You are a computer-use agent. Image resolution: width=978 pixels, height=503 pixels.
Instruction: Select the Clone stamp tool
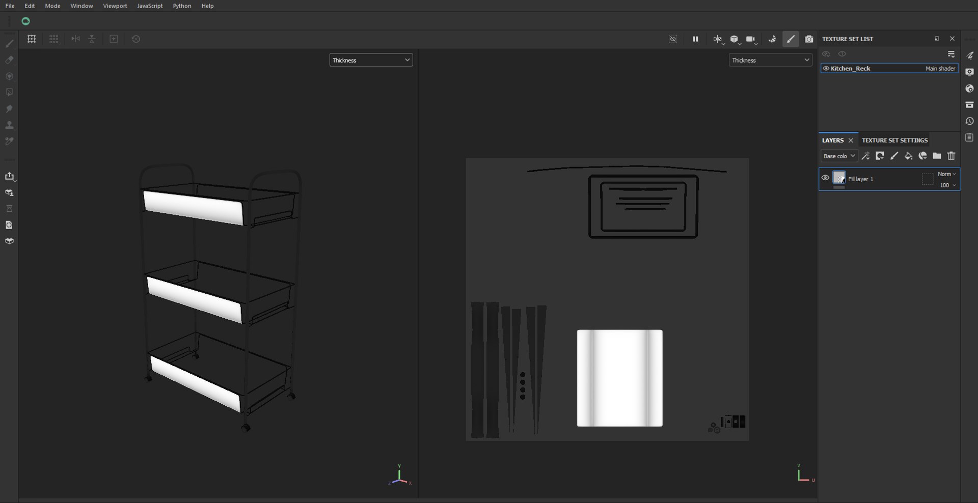[9, 125]
